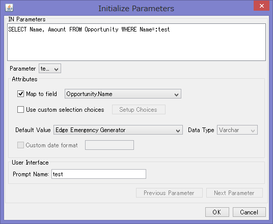Click Cancel to dismiss the dialog
273x224 pixels.
coord(249,212)
